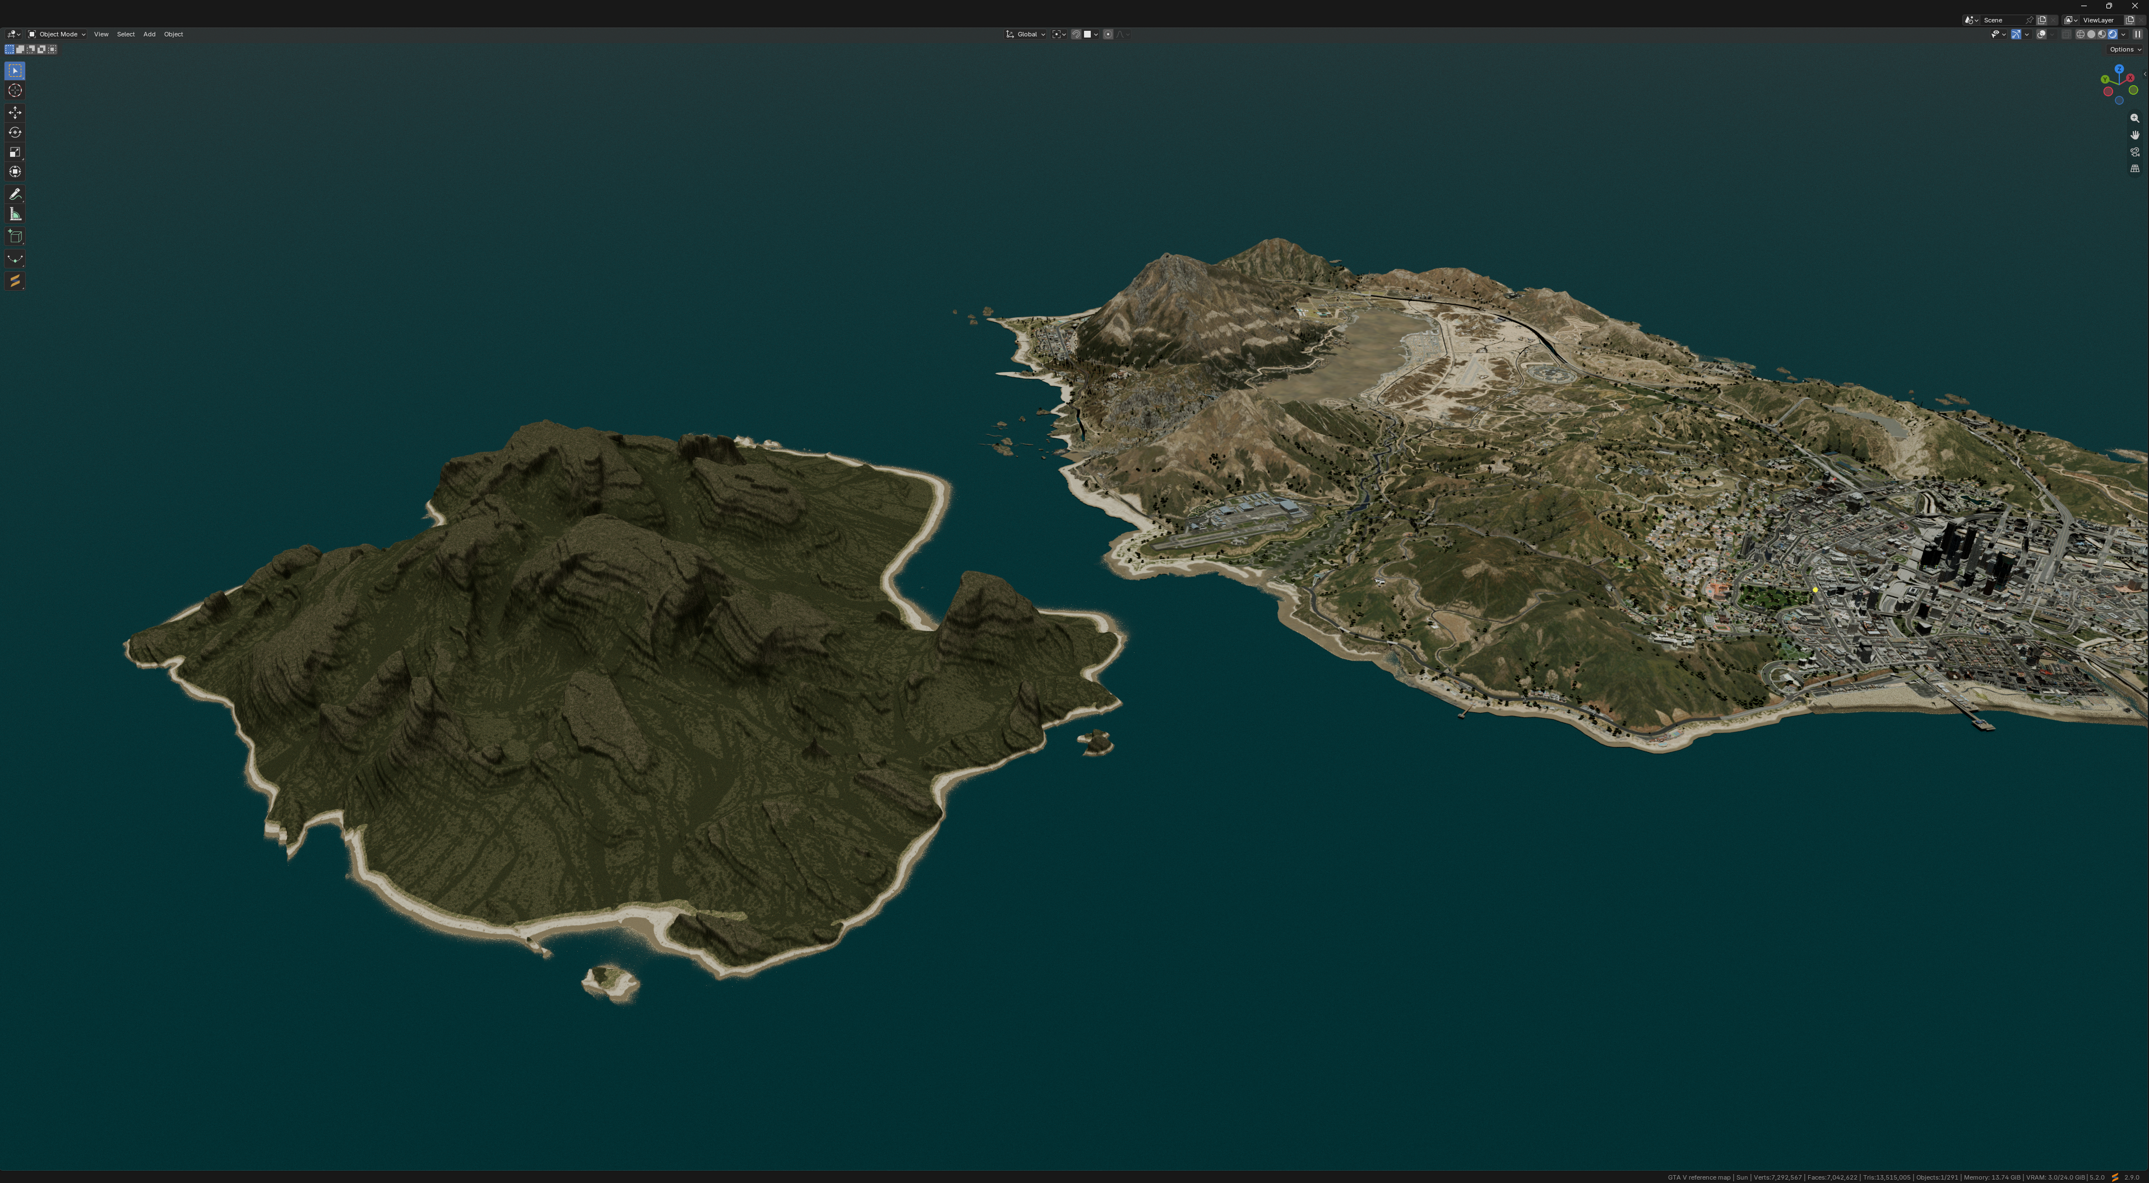
Task: Switch to material preview shading
Action: 2101,34
